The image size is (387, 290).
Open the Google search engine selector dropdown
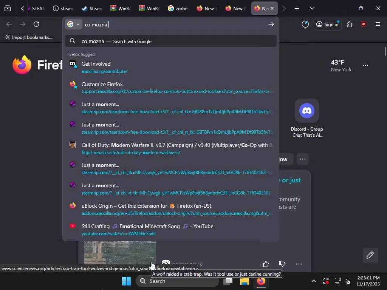pyautogui.click(x=74, y=25)
